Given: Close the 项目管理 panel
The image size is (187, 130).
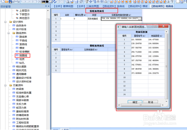Looking at the screenshot, I should point(49,6).
